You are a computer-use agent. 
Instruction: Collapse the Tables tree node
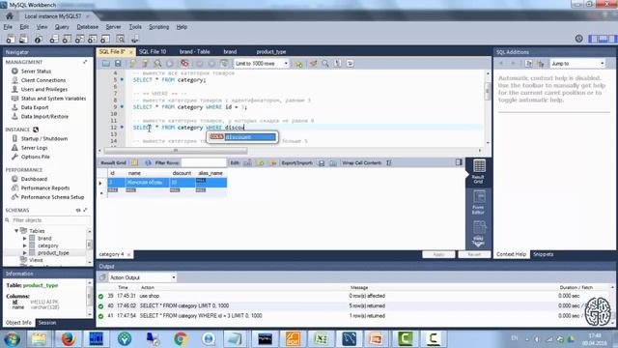coord(16,231)
